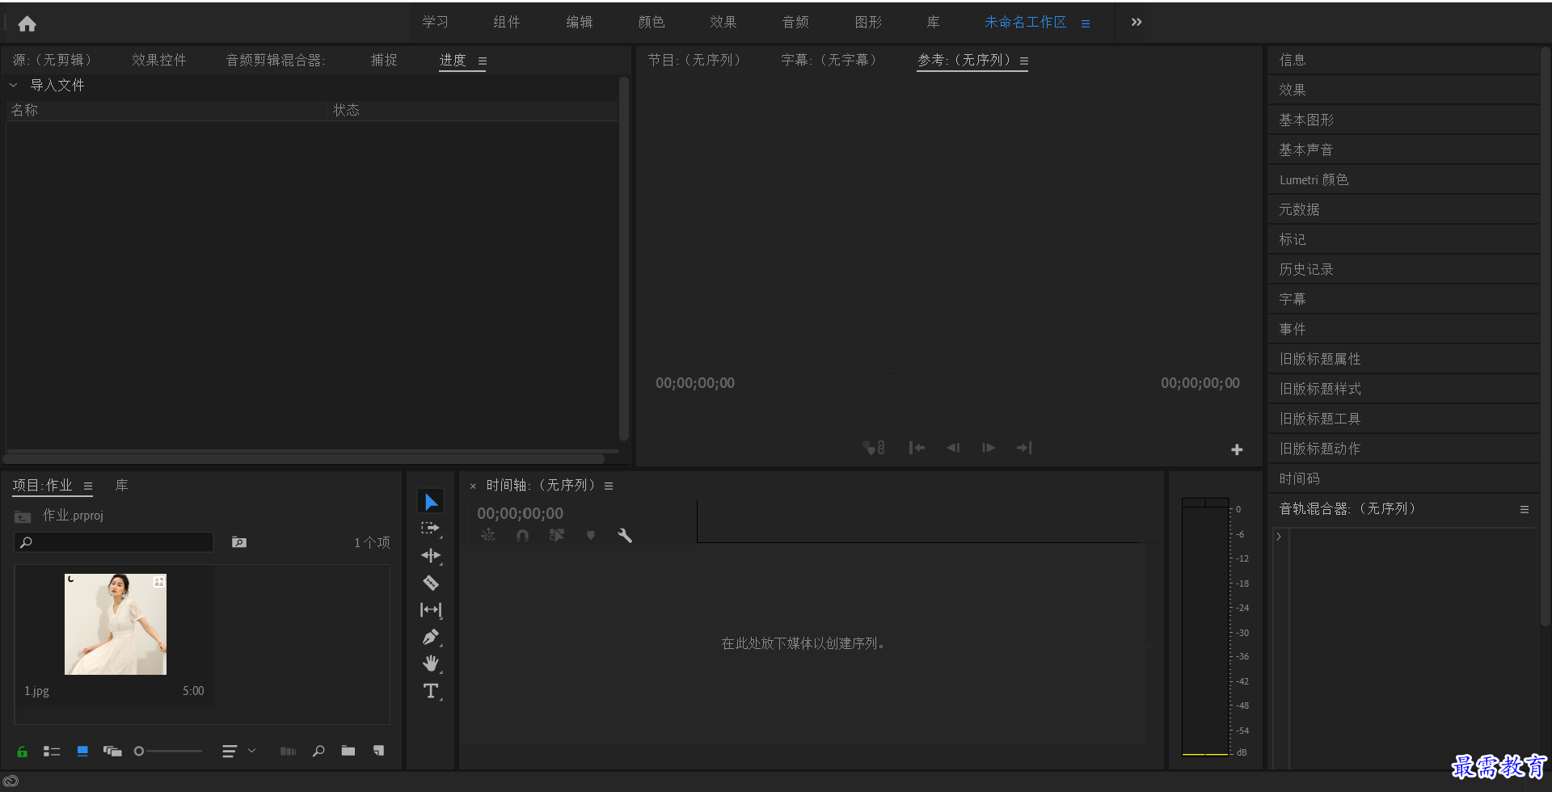Image resolution: width=1552 pixels, height=792 pixels.
Task: Activate the Pen tool
Action: (431, 637)
